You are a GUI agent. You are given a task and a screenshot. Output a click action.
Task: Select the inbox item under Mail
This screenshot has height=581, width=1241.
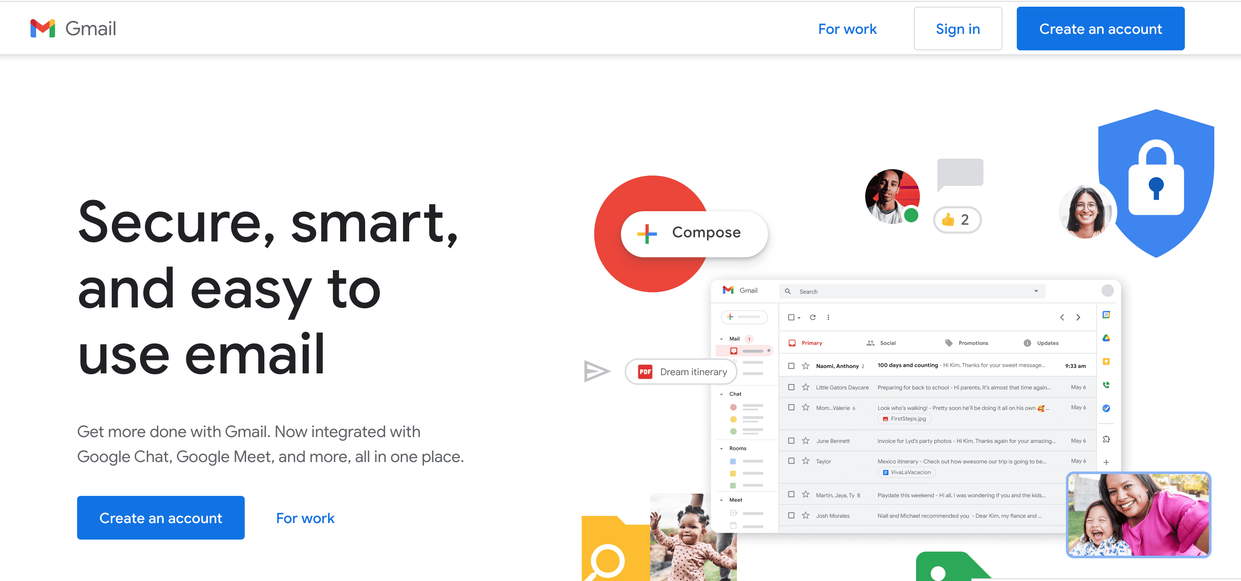click(x=745, y=351)
